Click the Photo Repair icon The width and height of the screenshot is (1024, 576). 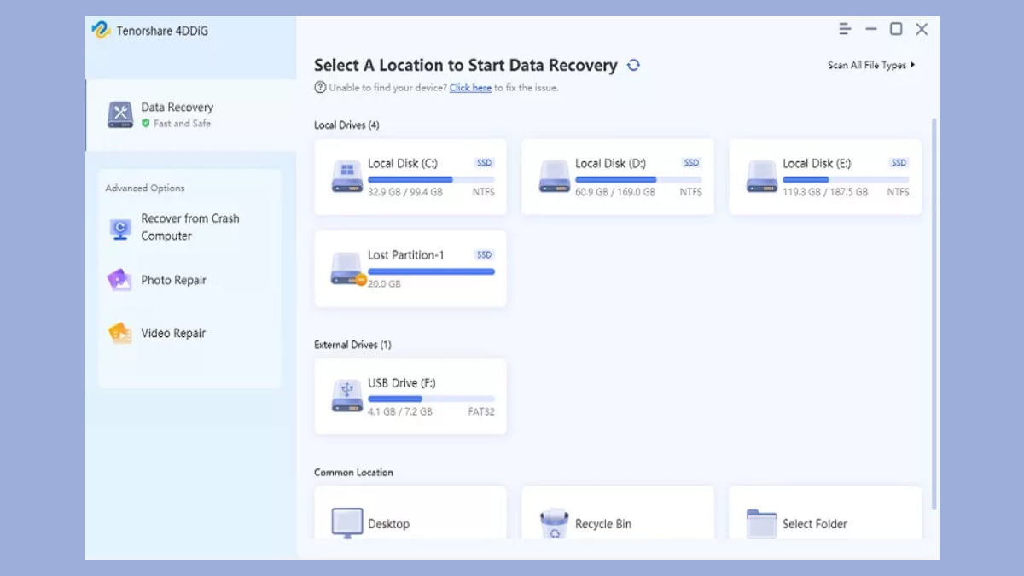(x=120, y=281)
